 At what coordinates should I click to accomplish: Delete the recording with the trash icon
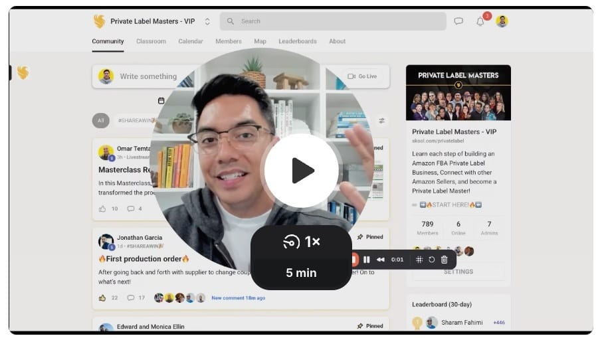pos(445,260)
